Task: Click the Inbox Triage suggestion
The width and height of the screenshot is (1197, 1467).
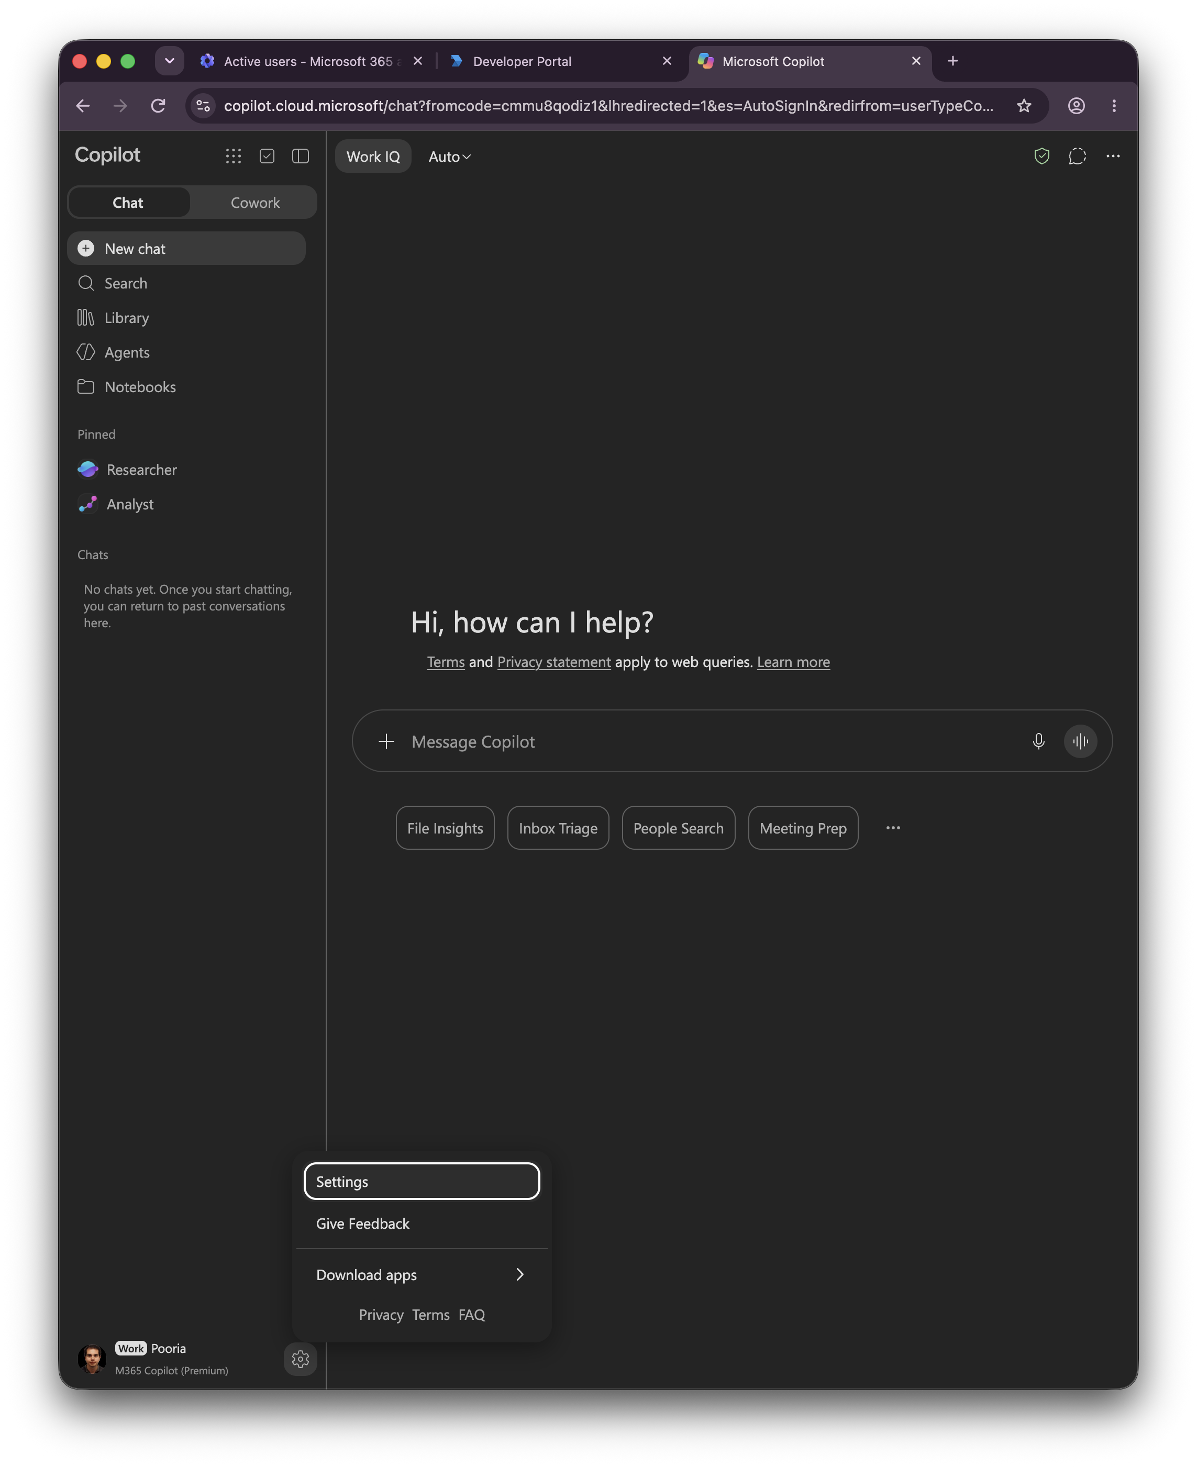Action: [x=558, y=828]
